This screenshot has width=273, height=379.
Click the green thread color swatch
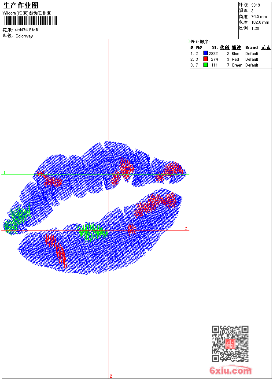click(x=206, y=65)
